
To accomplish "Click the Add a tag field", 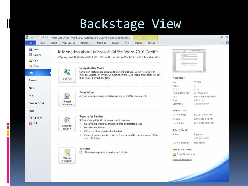I will click(x=199, y=100).
